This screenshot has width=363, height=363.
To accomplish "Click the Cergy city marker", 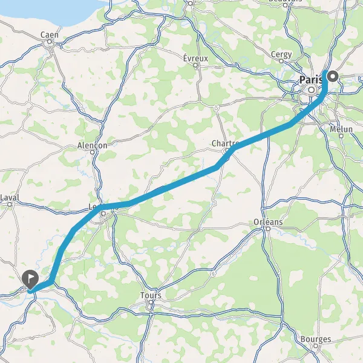I will pyautogui.click(x=281, y=61).
